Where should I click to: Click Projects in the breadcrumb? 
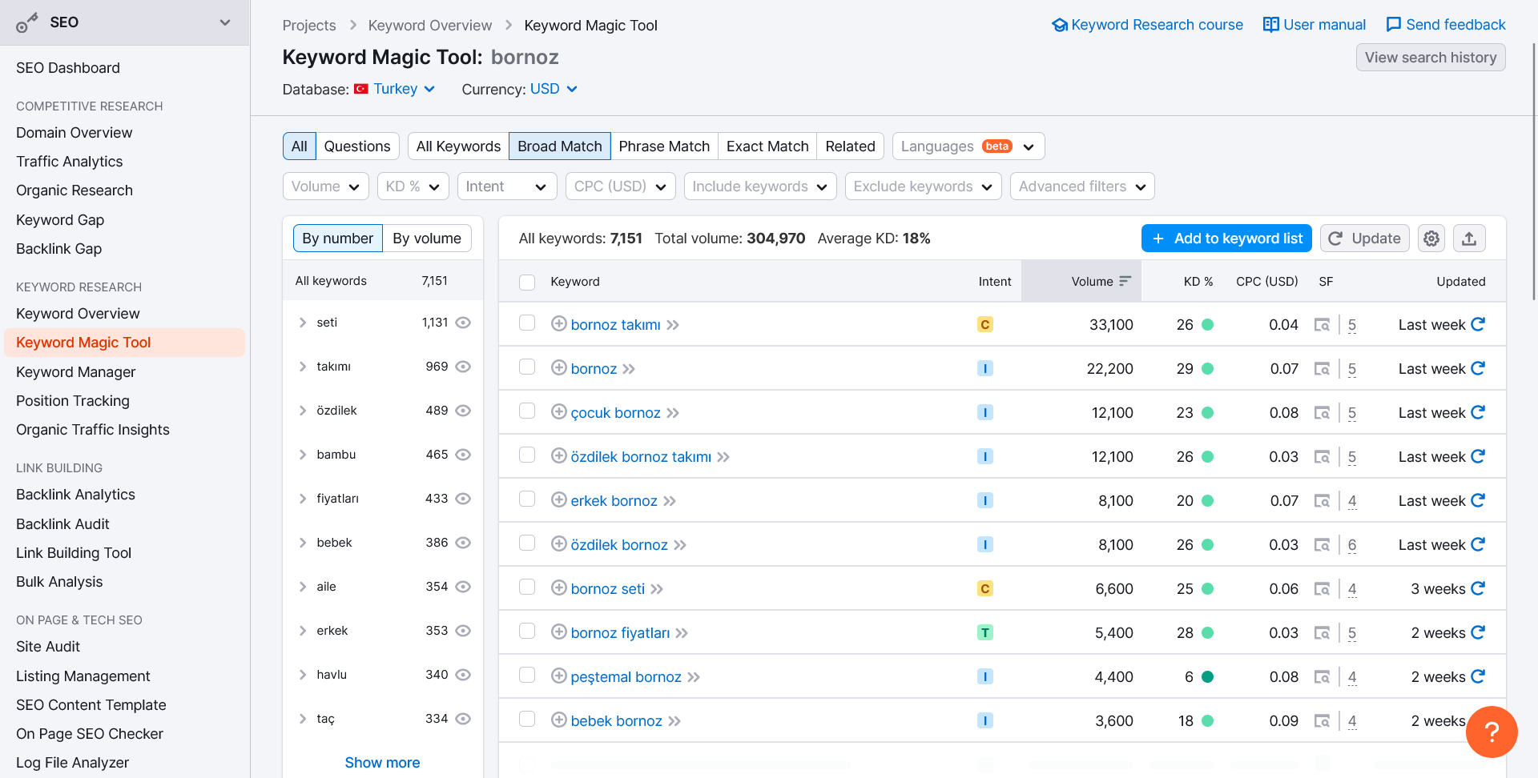tap(309, 26)
